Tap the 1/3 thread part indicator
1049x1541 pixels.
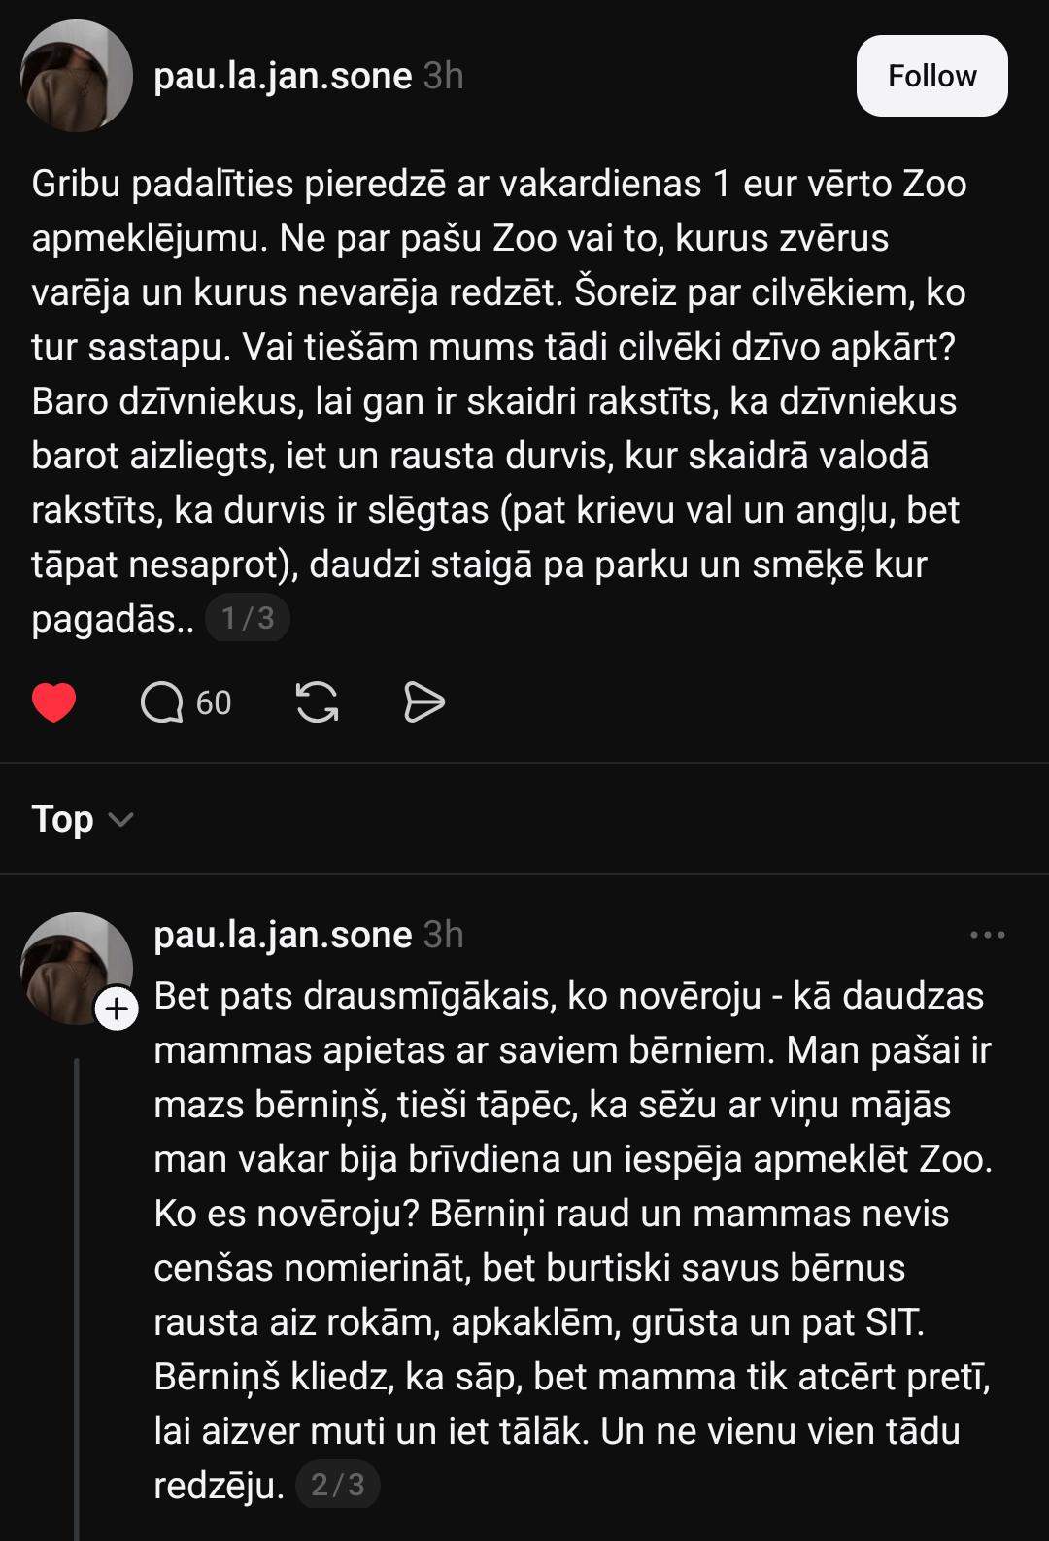(x=248, y=619)
